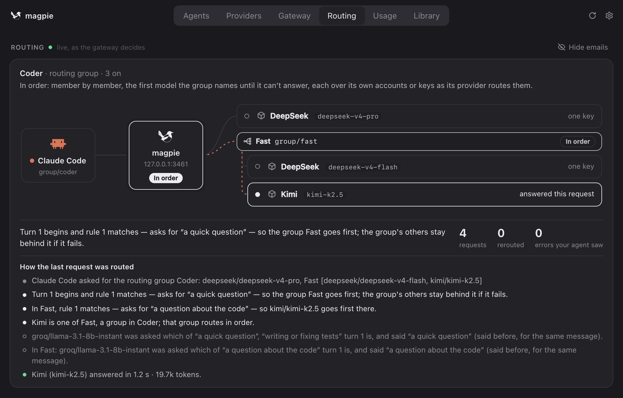The height and width of the screenshot is (398, 623).
Task: Click the deepseek-v4-flash model label
Action: (363, 167)
